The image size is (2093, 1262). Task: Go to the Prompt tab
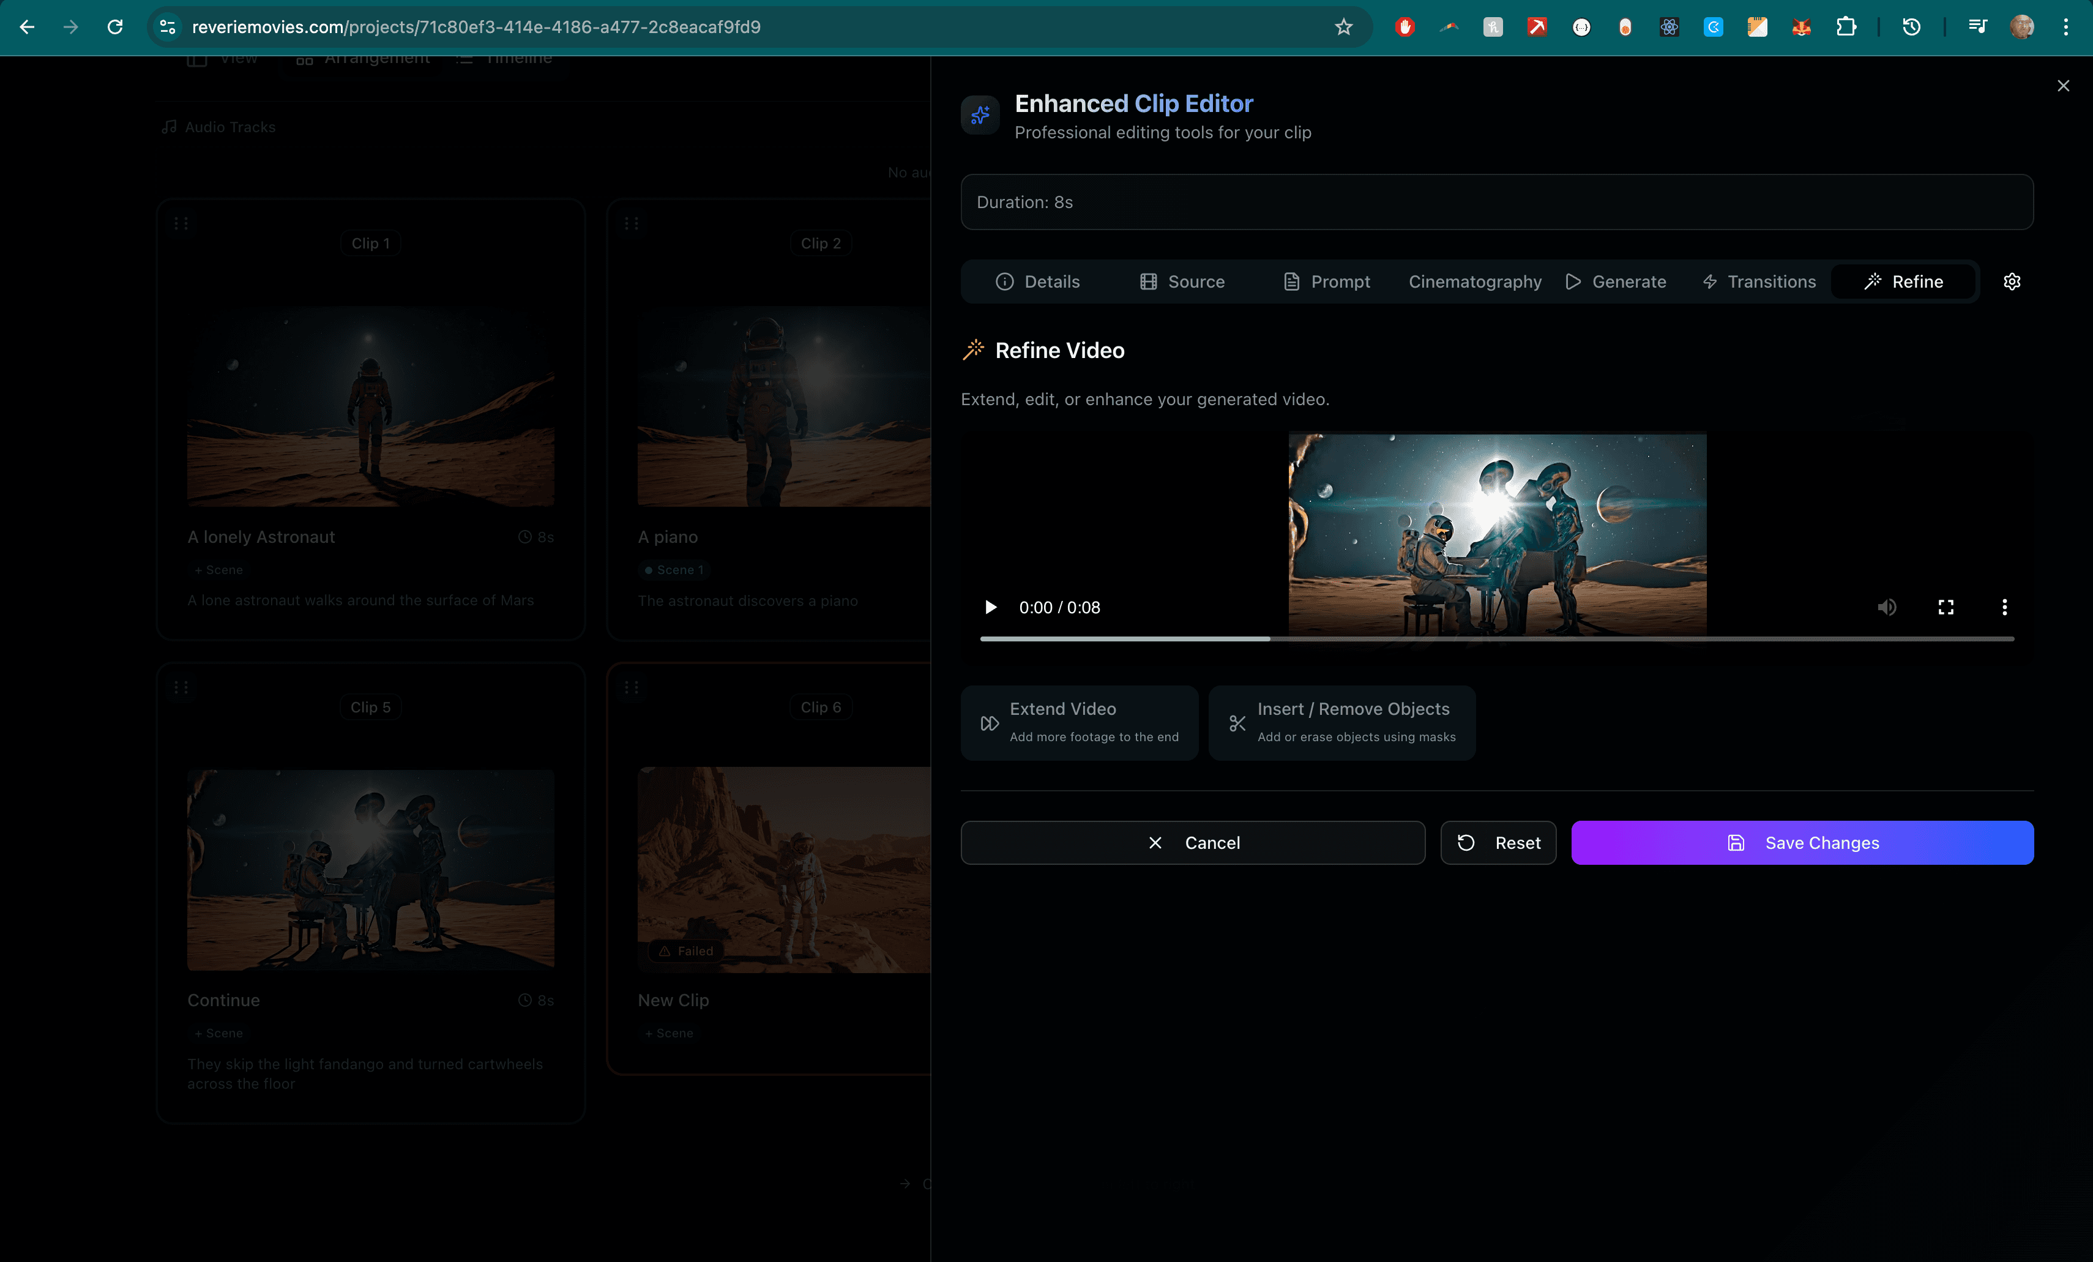coord(1326,282)
